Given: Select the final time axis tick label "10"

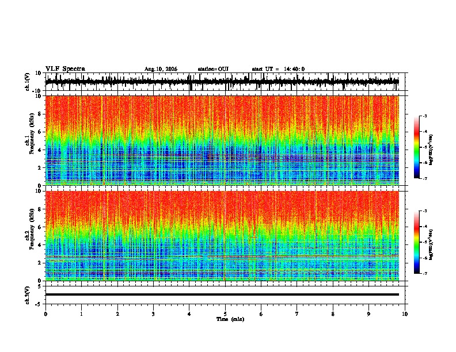Looking at the screenshot, I should coord(405,314).
